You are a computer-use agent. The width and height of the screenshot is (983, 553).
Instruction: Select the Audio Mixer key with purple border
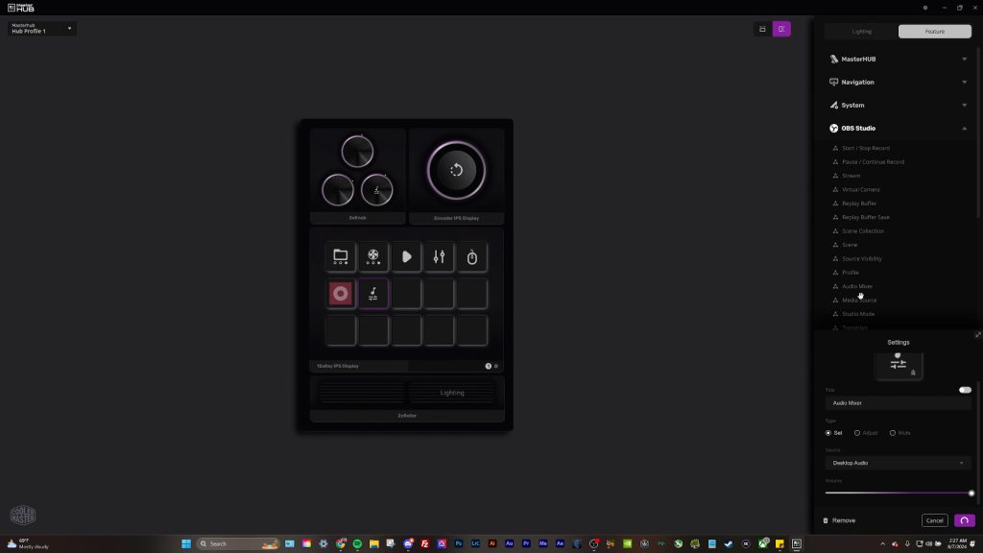coord(372,293)
